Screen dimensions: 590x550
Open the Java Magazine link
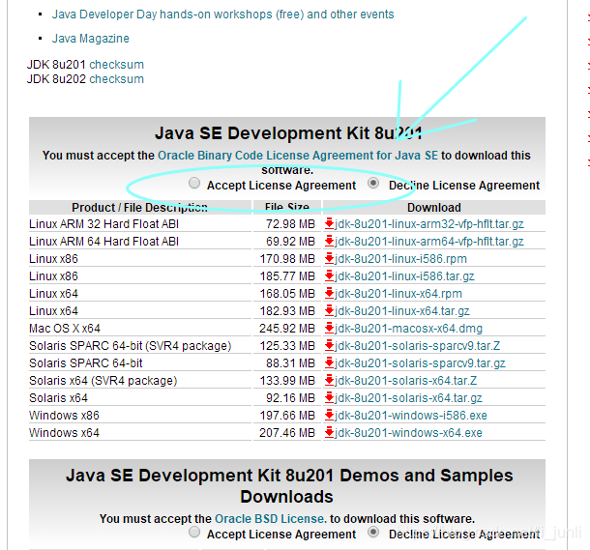[x=90, y=39]
